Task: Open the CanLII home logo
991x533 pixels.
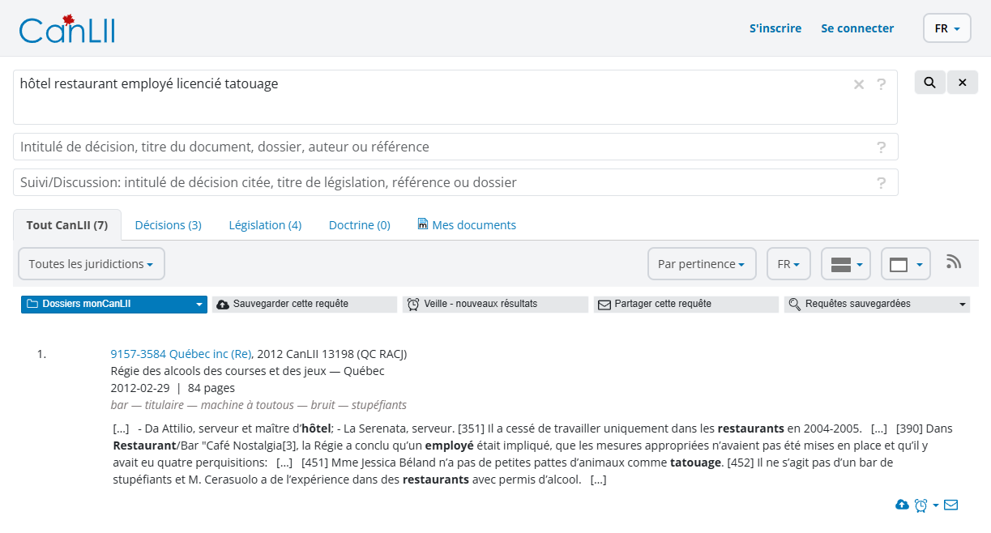Action: coord(67,29)
